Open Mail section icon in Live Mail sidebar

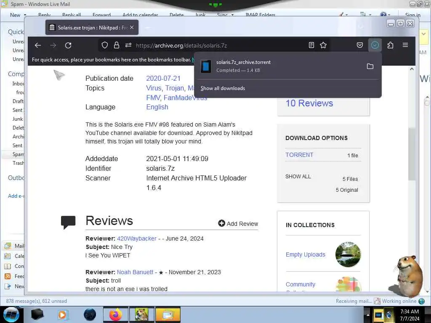pos(8,246)
